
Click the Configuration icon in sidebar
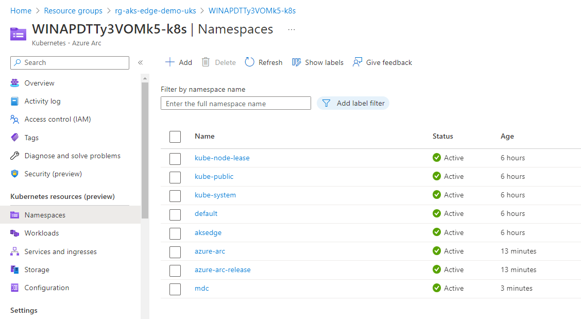click(15, 288)
